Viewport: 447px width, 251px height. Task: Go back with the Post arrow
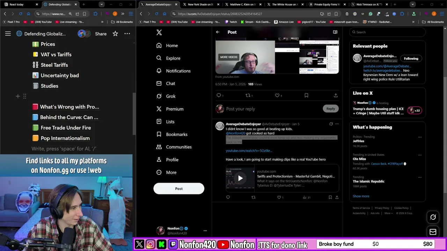point(218,32)
